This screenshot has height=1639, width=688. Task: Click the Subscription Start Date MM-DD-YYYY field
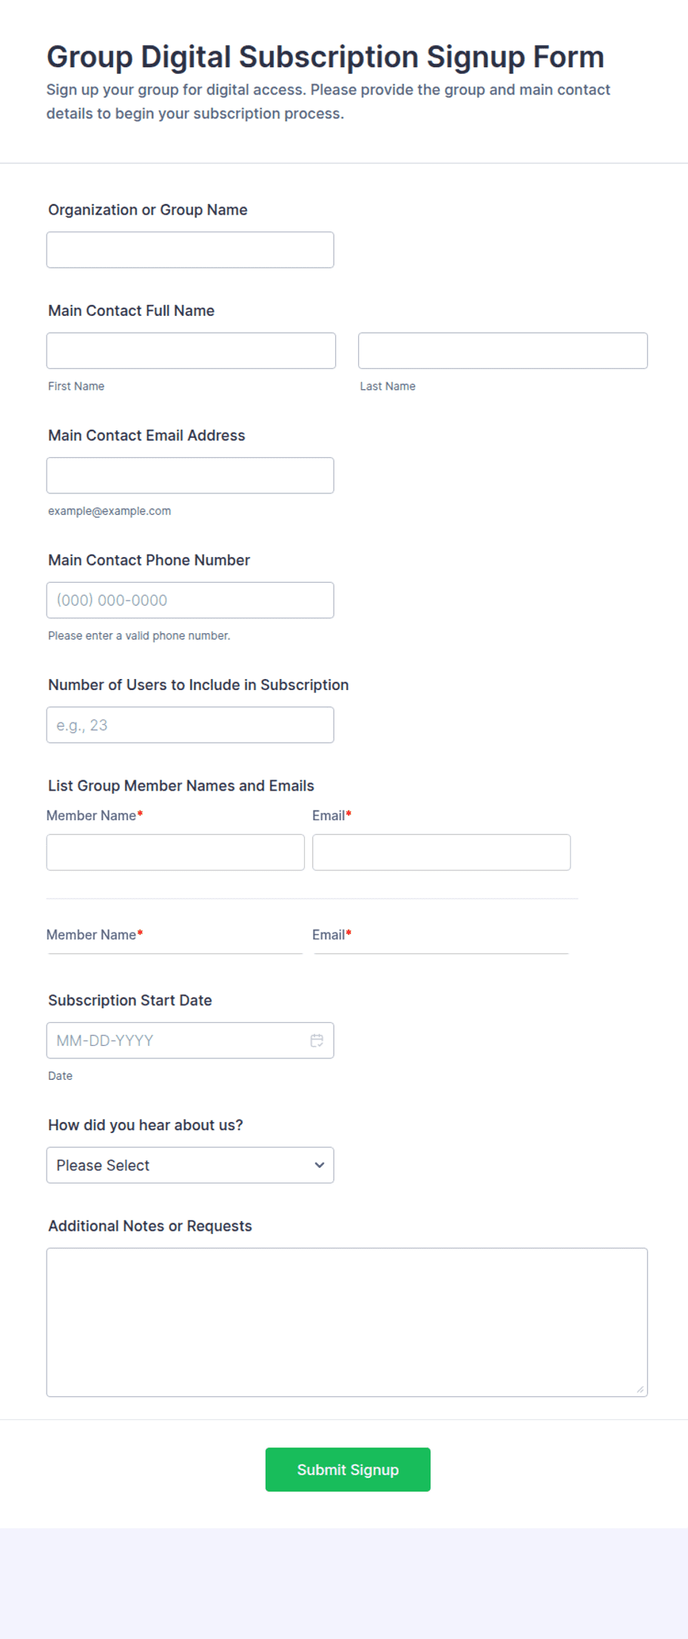190,1040
